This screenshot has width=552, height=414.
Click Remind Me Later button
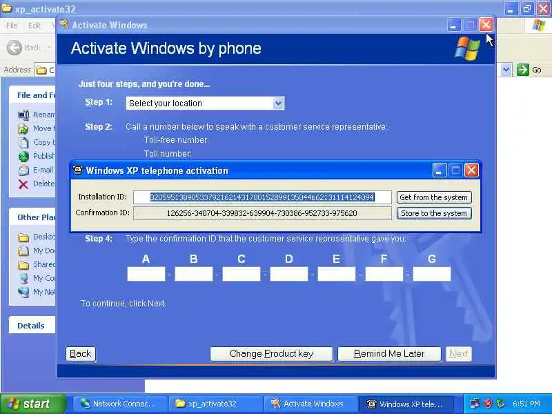(x=389, y=354)
